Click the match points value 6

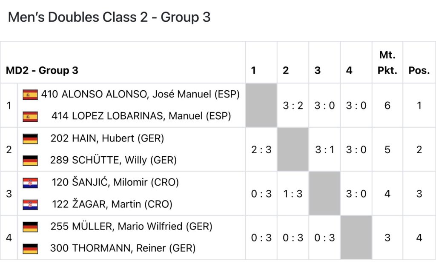pyautogui.click(x=387, y=106)
